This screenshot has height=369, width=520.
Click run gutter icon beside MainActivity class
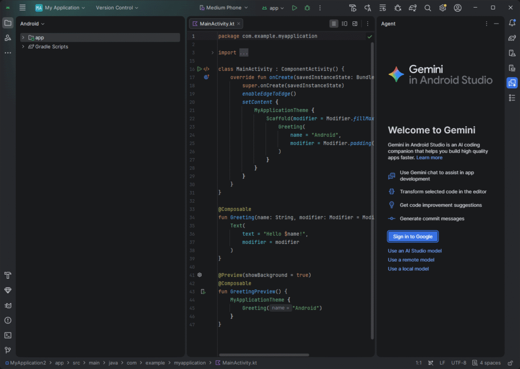(199, 69)
